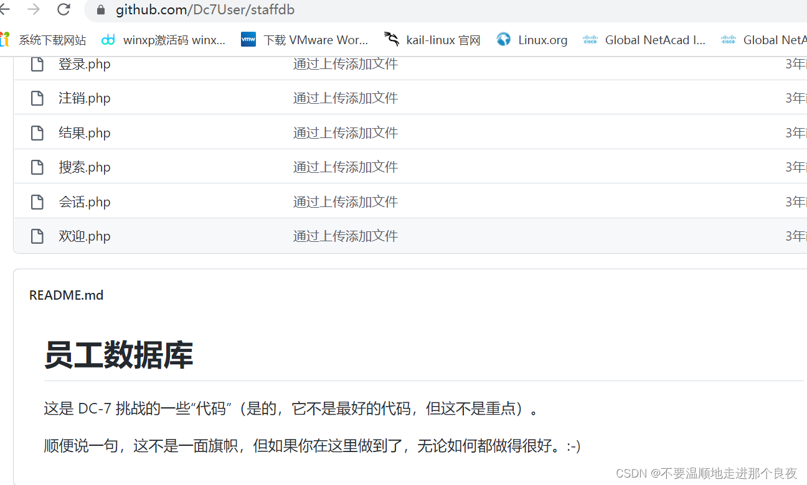Click file icon beside 登录.php
Image resolution: width=807 pixels, height=485 pixels.
click(x=37, y=64)
